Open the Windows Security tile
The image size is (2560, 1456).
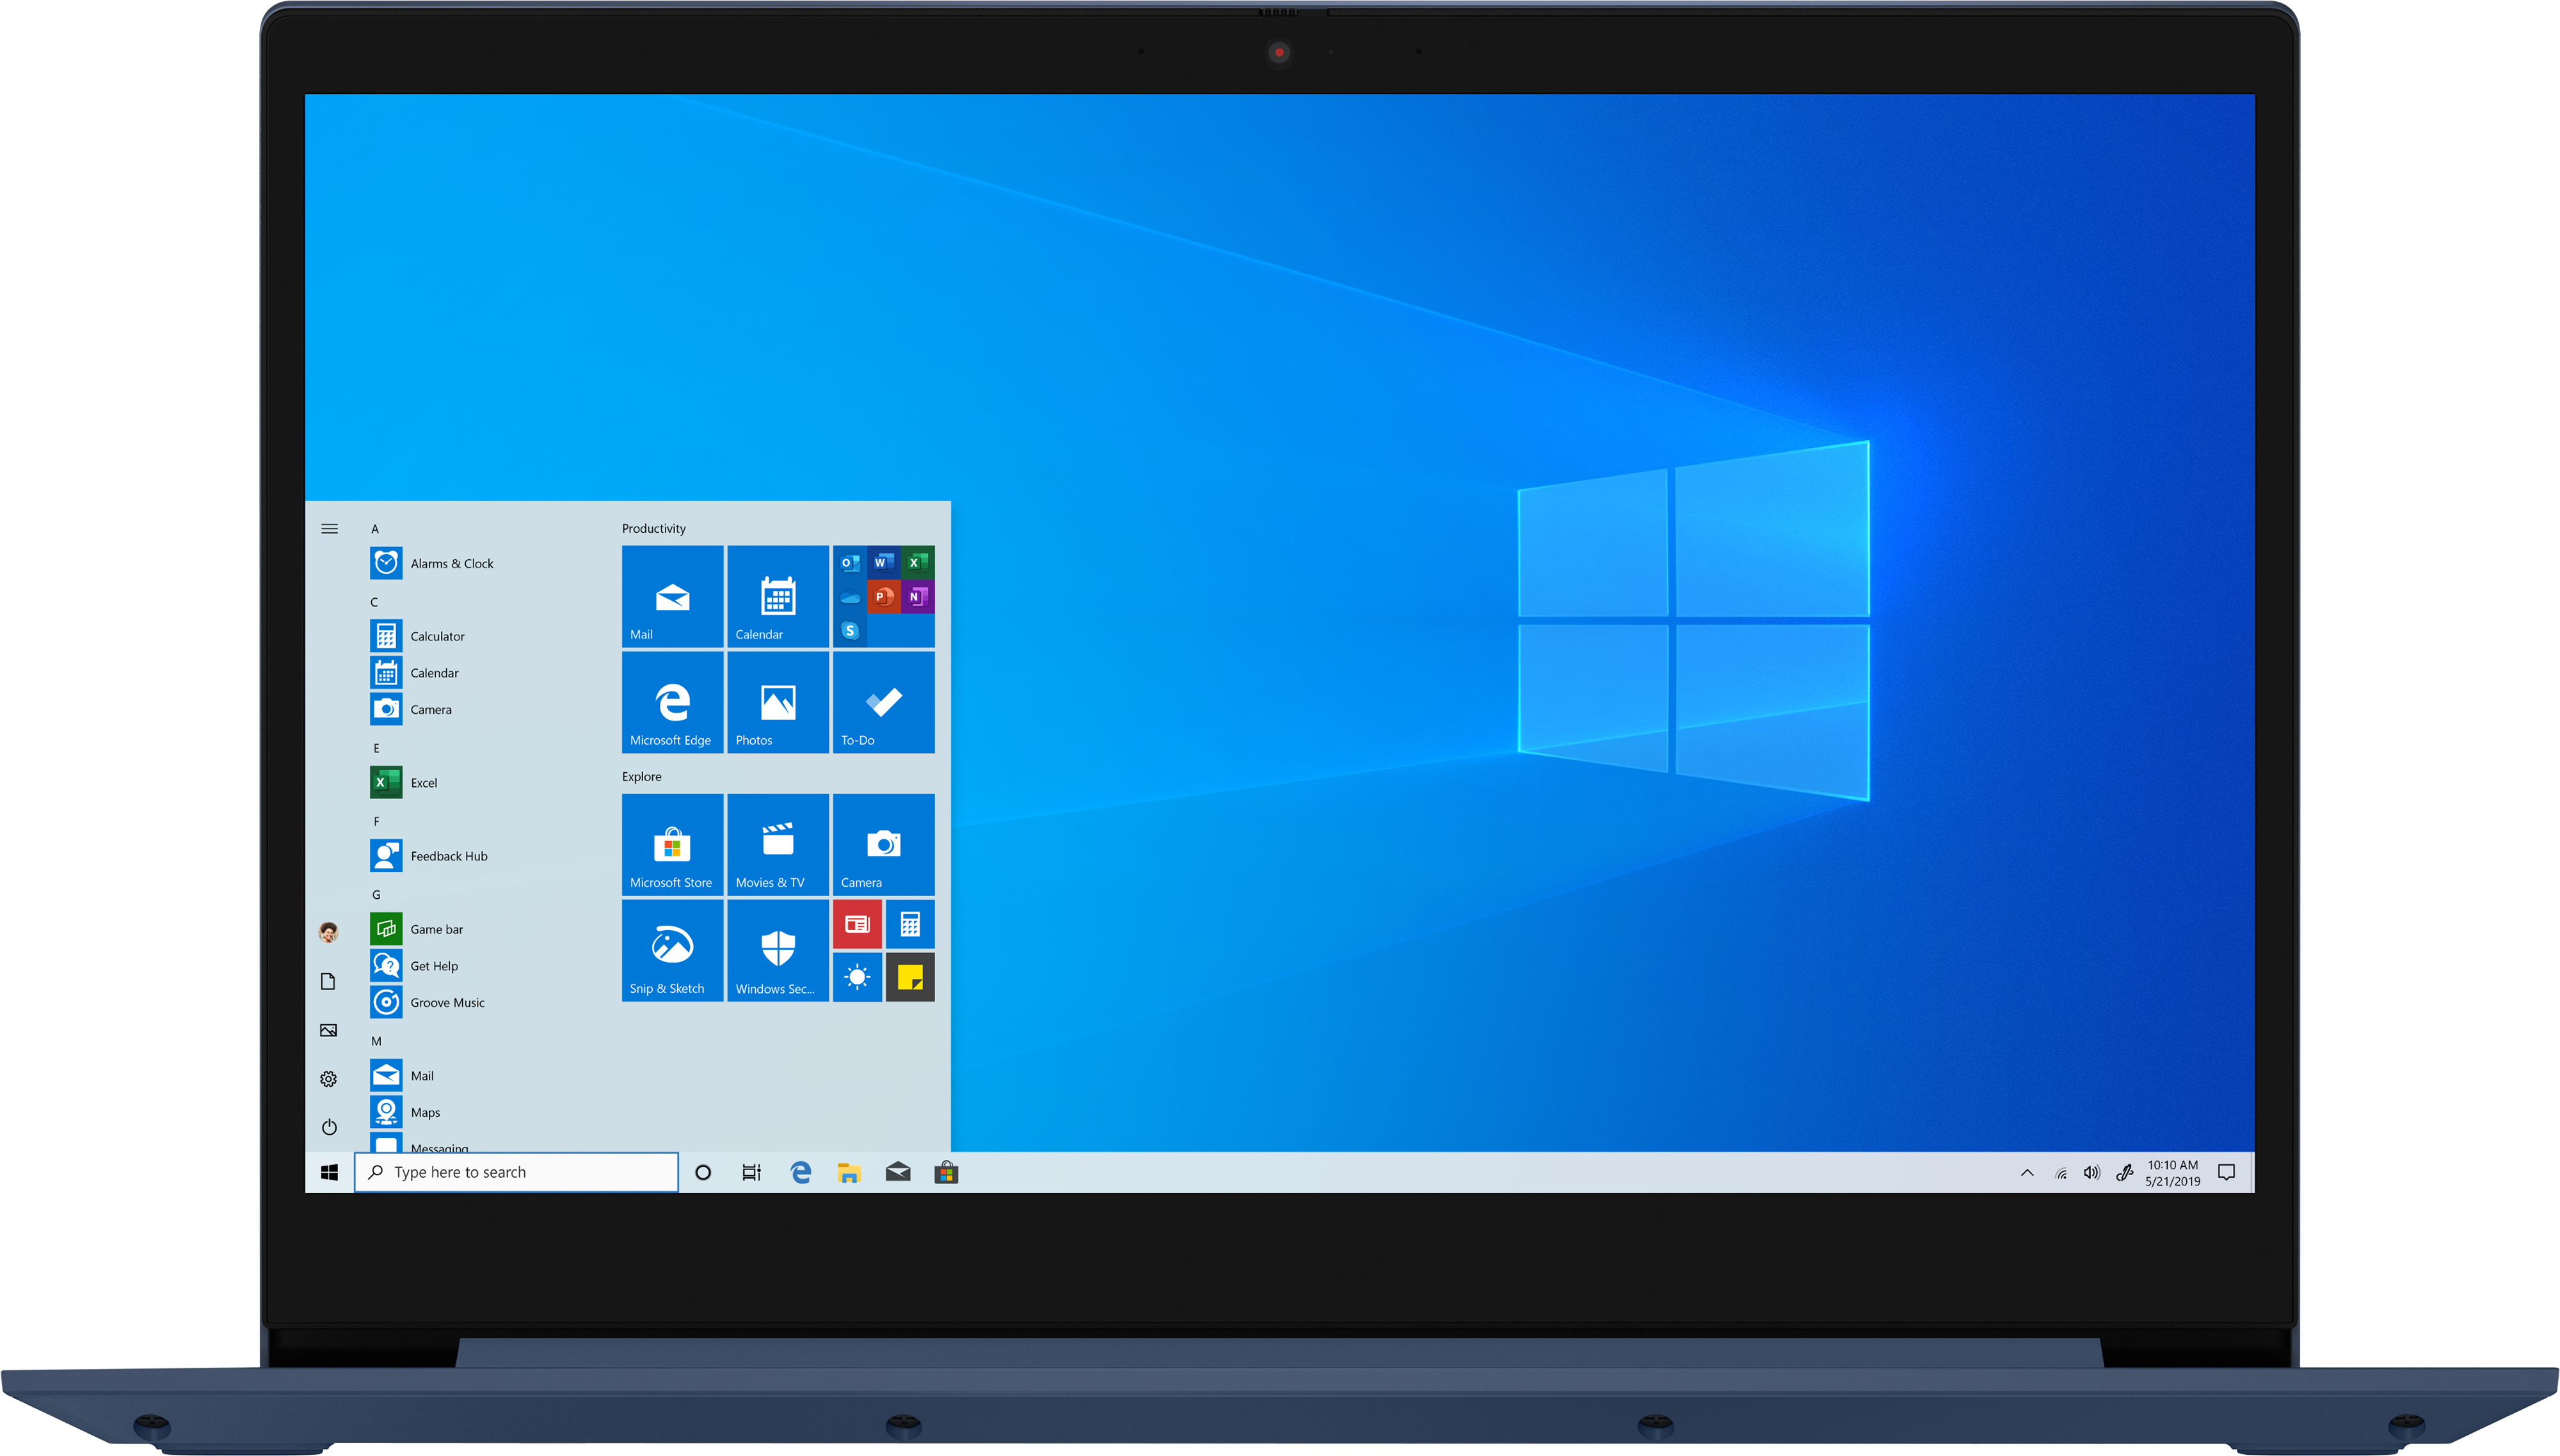(x=778, y=950)
